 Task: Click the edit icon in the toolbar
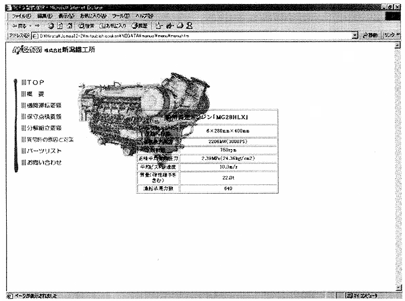click(x=169, y=26)
